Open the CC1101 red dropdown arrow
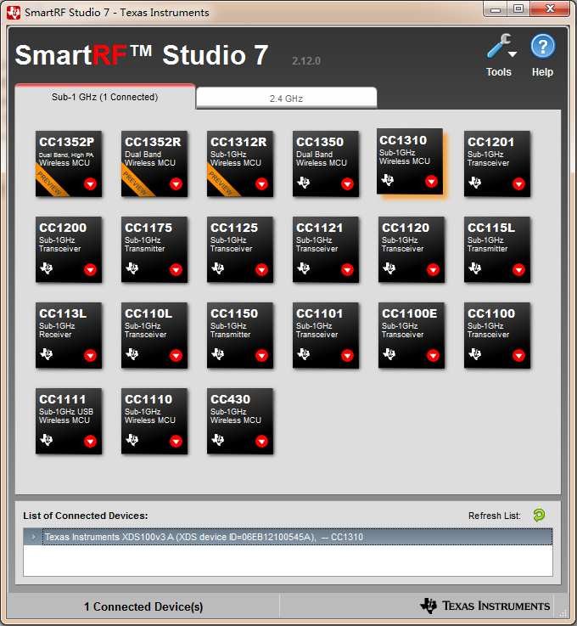 coord(347,355)
